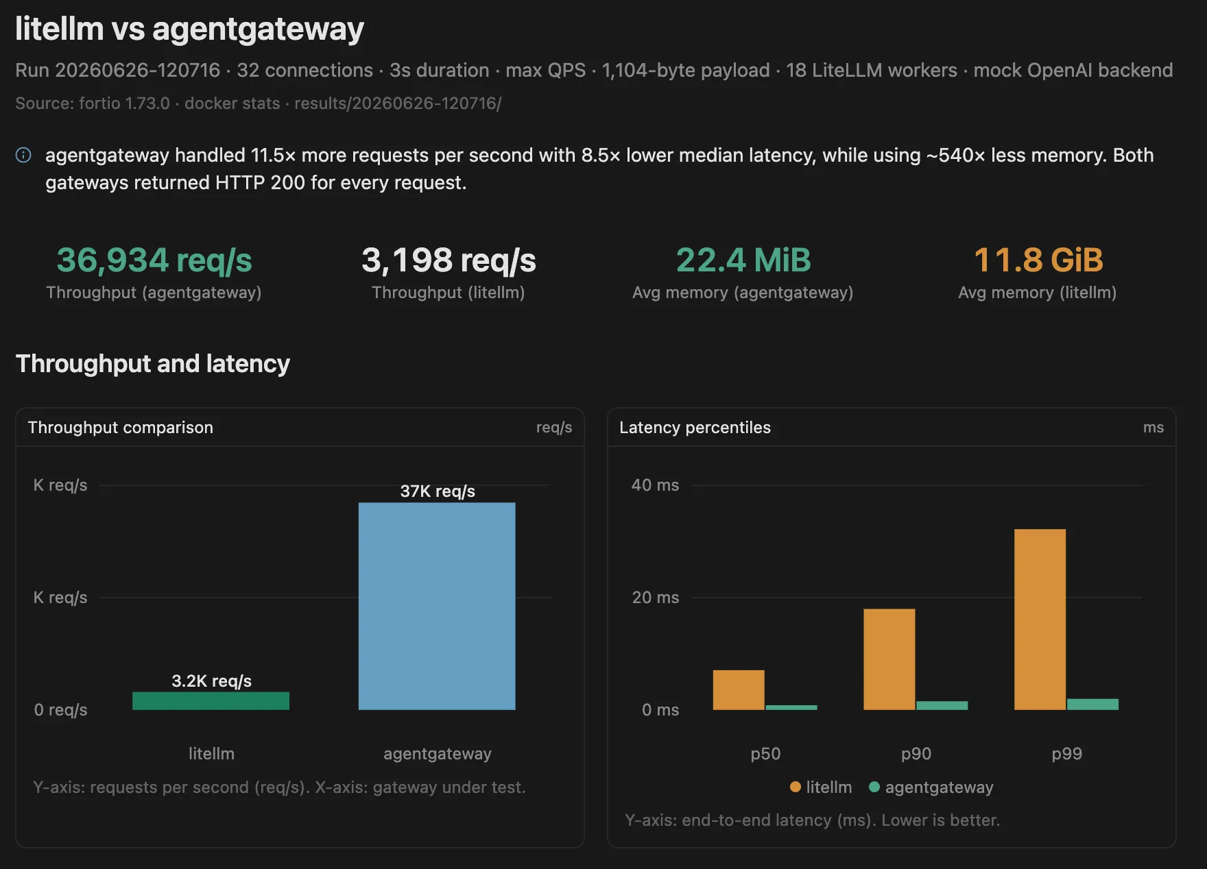Click "Avg memory (litellm)" label
Screen dimensions: 1207x869
pyautogui.click(x=1038, y=293)
